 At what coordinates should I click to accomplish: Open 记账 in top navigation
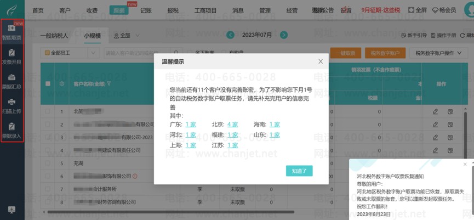point(146,10)
